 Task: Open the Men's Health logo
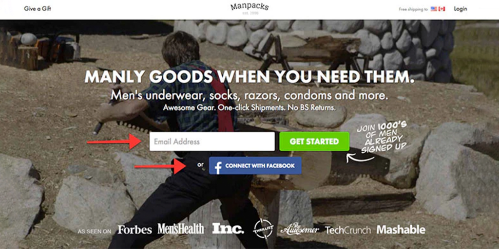(180, 229)
